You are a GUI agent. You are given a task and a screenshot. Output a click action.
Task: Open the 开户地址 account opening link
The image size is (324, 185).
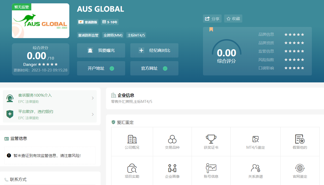[101, 68]
